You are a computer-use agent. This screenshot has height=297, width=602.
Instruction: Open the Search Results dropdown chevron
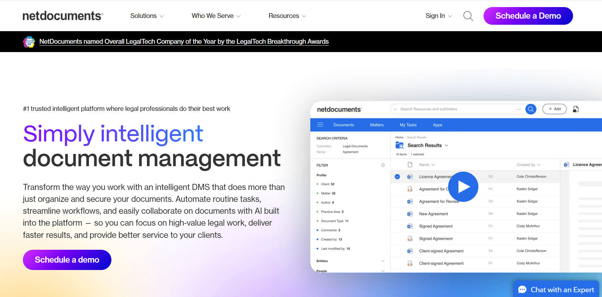[x=447, y=145]
